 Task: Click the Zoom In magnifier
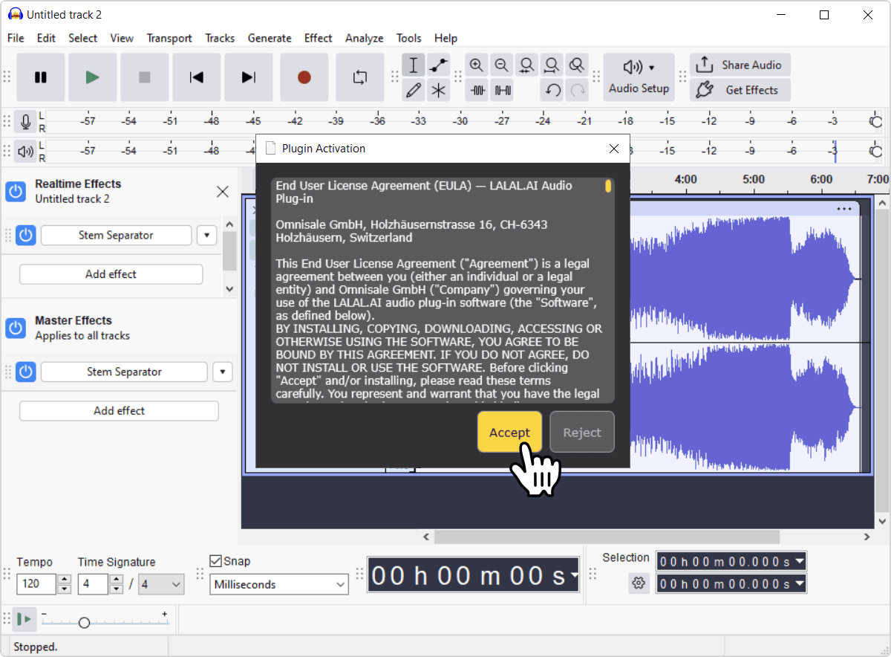(x=477, y=65)
